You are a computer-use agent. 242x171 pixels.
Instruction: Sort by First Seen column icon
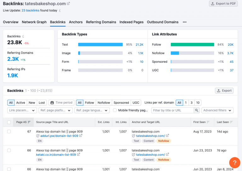coord(208,122)
